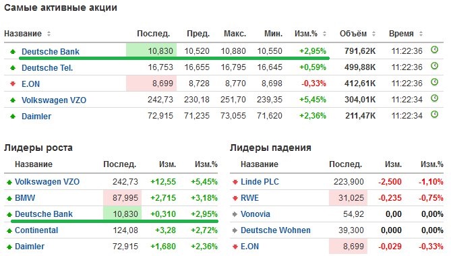Click gray arrow icon beside Vonovia
This screenshot has height=256, width=451.
pos(235,214)
